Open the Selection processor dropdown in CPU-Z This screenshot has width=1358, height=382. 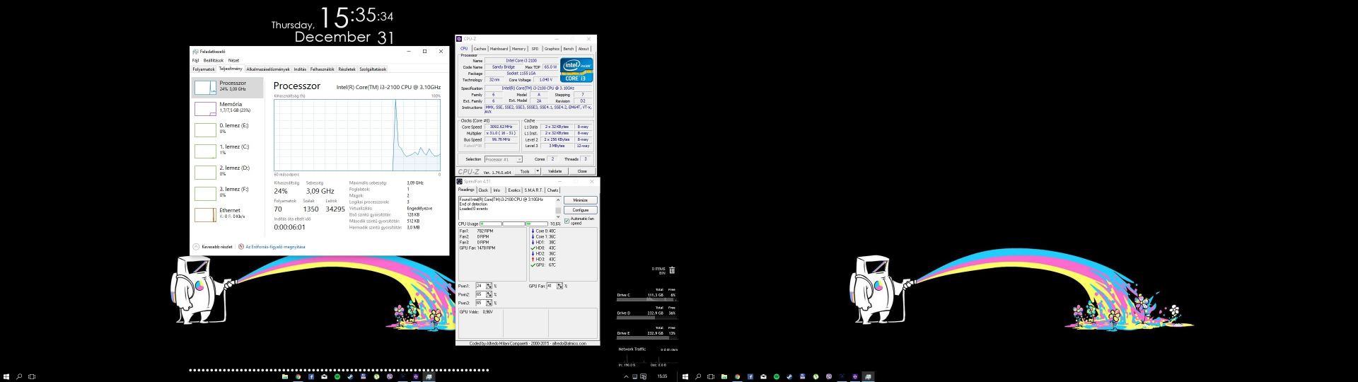tap(503, 159)
